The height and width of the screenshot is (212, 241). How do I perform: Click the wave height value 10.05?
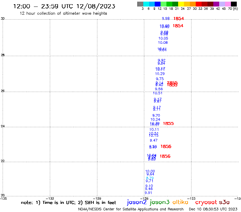[x=163, y=38]
